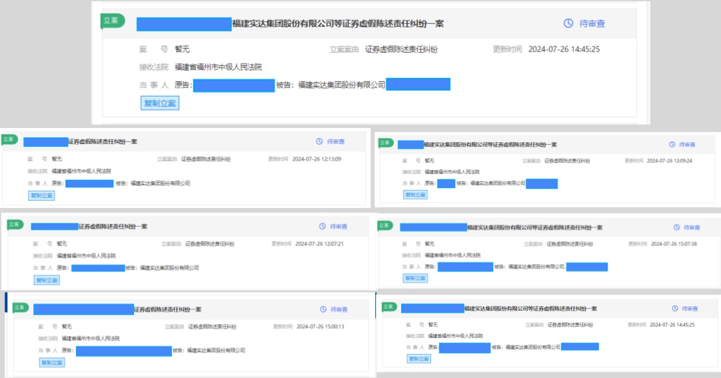Viewport: 721px width, 378px height.
Task: Select the update time 2024-07-26 12:07:21
Action: pos(320,243)
